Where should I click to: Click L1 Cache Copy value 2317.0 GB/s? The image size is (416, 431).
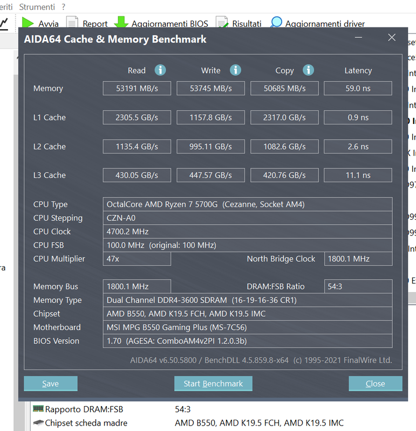tap(284, 117)
